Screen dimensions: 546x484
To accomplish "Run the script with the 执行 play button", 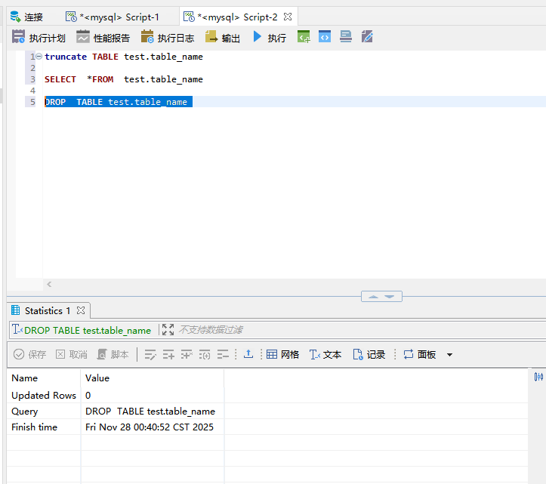I will pos(269,37).
